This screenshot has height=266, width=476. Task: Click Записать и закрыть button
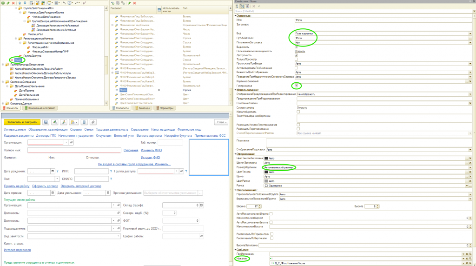22,122
